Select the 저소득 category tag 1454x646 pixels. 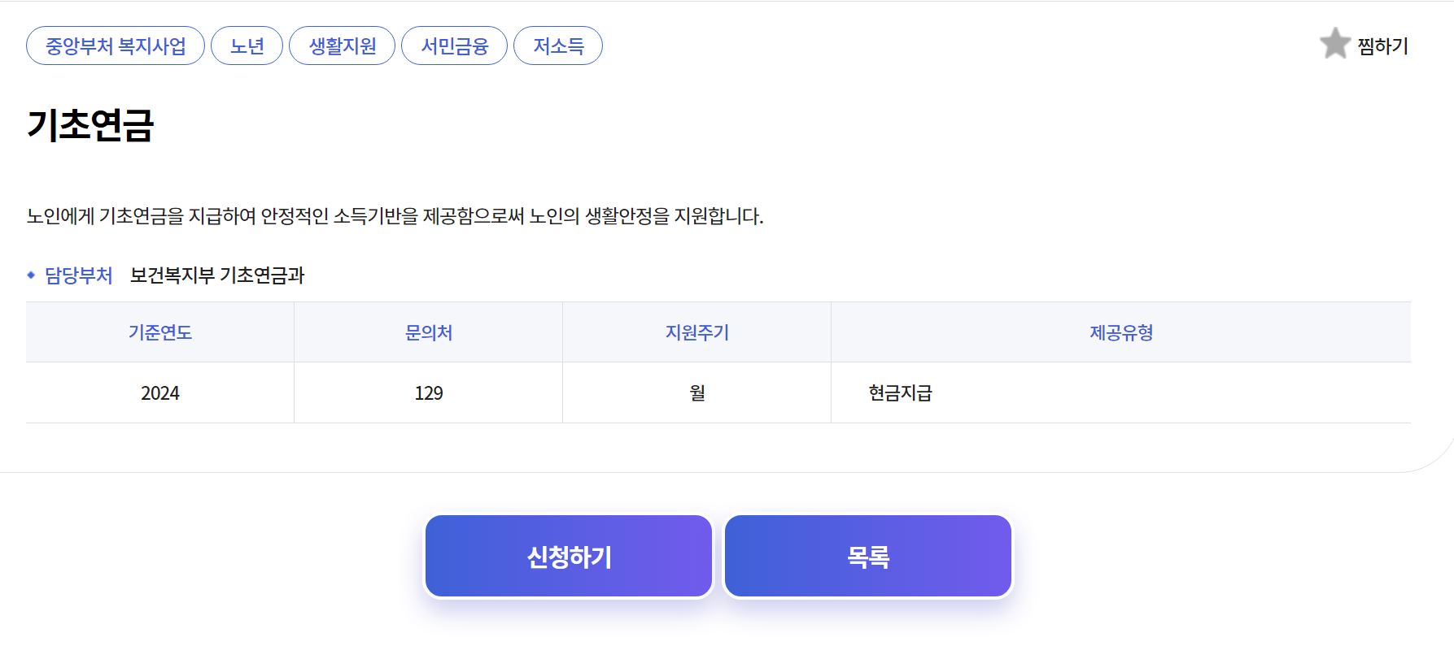557,46
